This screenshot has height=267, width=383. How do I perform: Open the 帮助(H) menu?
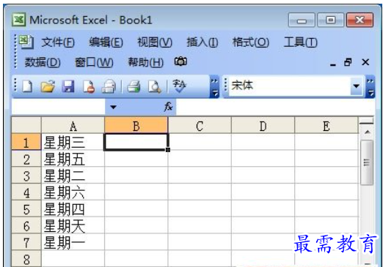pyautogui.click(x=146, y=62)
